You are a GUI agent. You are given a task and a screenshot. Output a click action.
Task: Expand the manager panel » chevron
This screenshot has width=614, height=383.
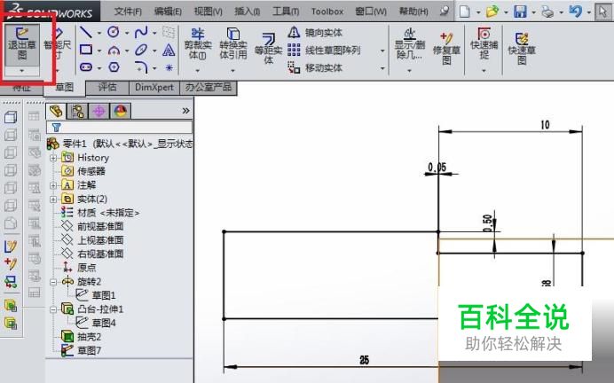tap(186, 111)
